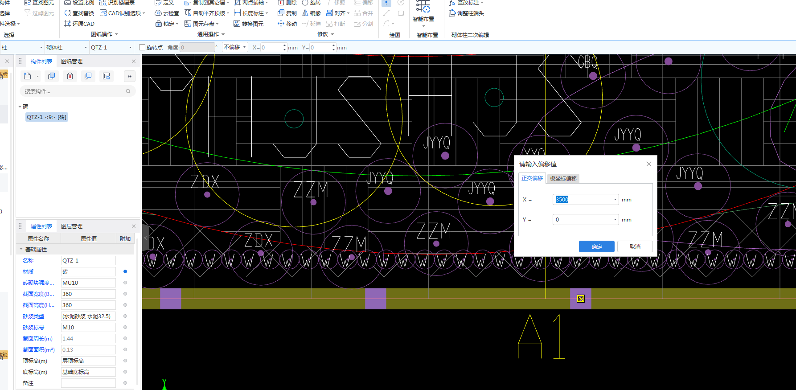The width and height of the screenshot is (796, 390).
Task: Click the more tools double-arrow button
Action: click(130, 76)
